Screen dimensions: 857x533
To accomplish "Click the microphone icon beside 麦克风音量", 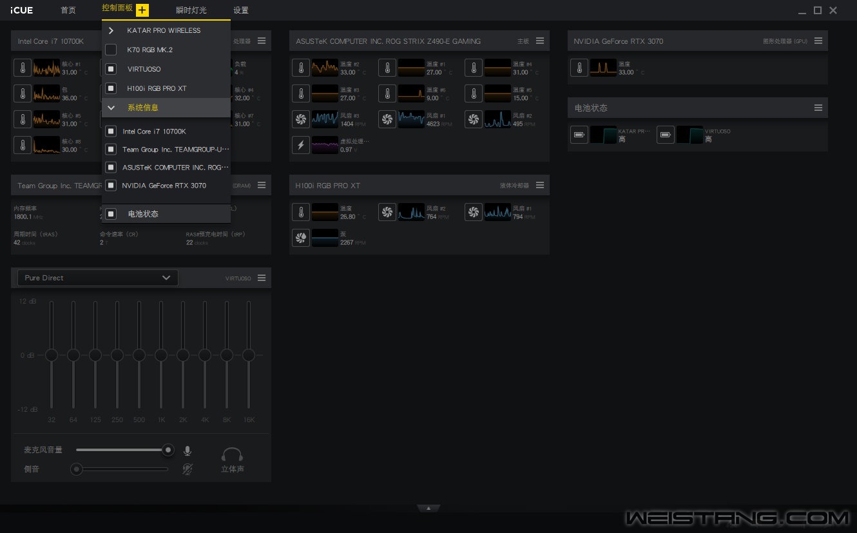I will [188, 451].
